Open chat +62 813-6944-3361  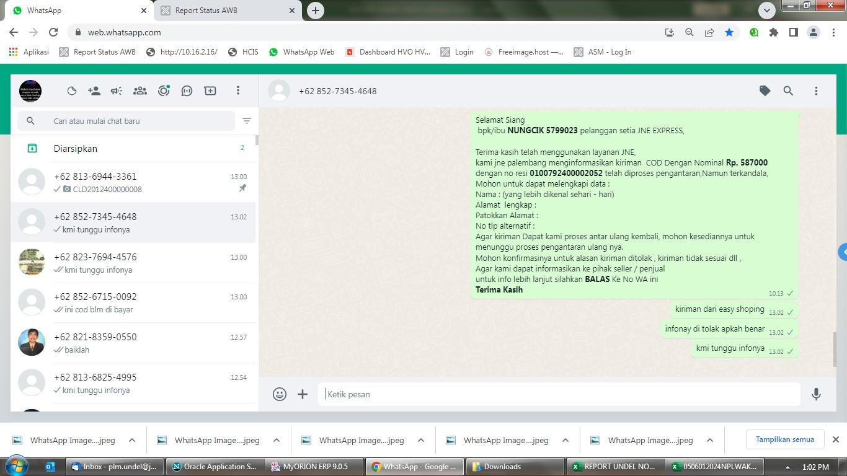133,182
